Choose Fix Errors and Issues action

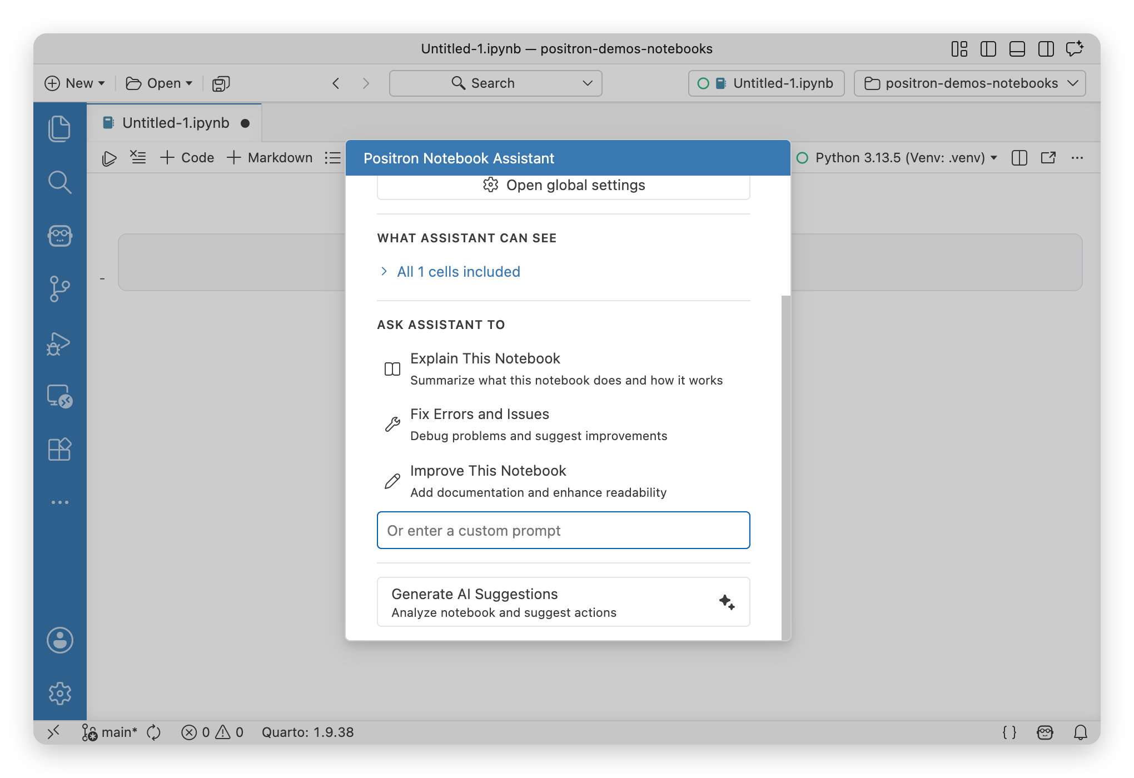564,425
